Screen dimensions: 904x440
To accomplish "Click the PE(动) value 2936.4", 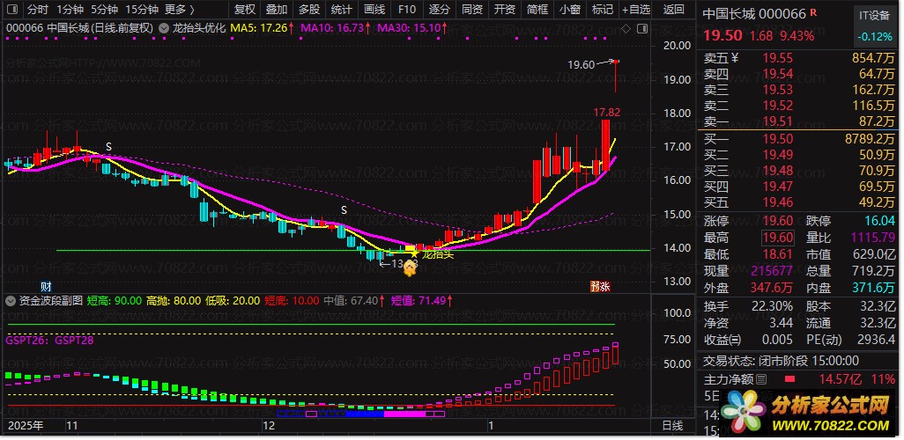I will 877,341.
